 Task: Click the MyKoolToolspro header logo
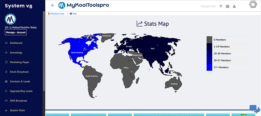point(84,5)
